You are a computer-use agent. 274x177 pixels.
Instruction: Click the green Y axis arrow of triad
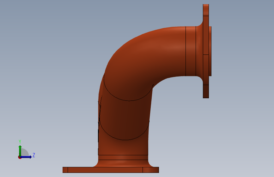[x=20, y=151]
